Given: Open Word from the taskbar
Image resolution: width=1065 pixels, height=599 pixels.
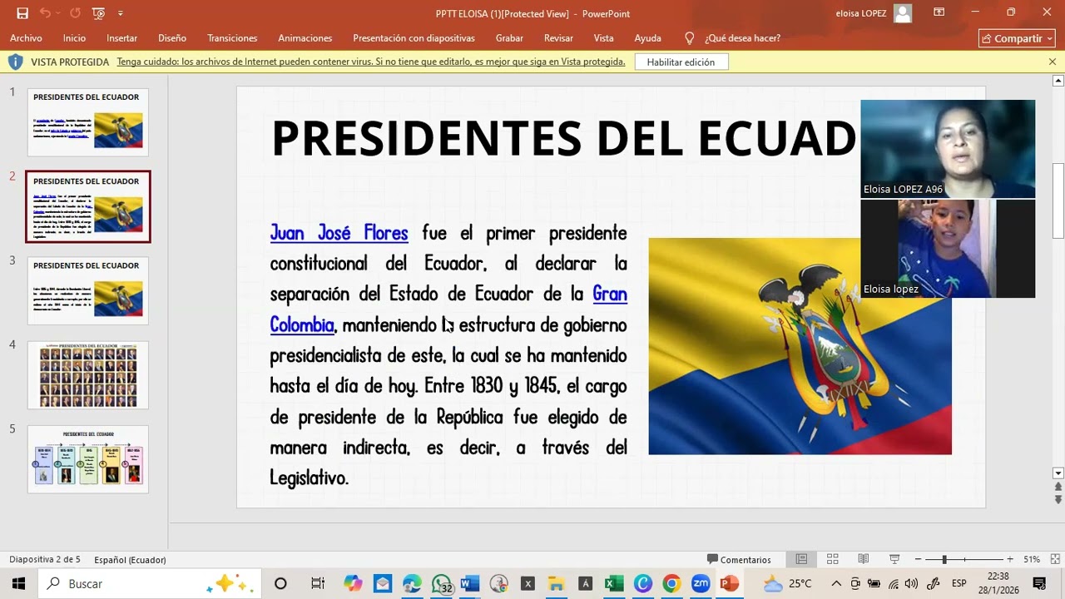Looking at the screenshot, I should point(469,584).
